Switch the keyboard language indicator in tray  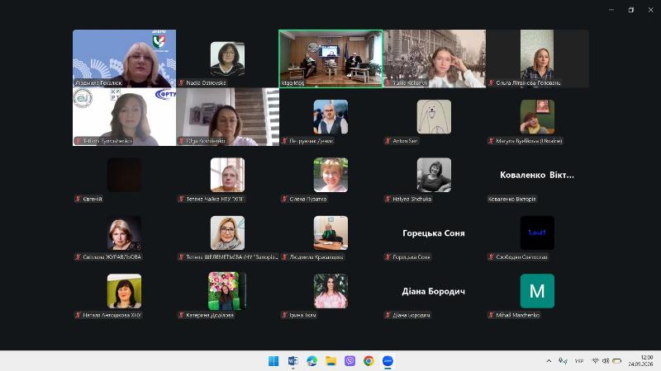[579, 361]
